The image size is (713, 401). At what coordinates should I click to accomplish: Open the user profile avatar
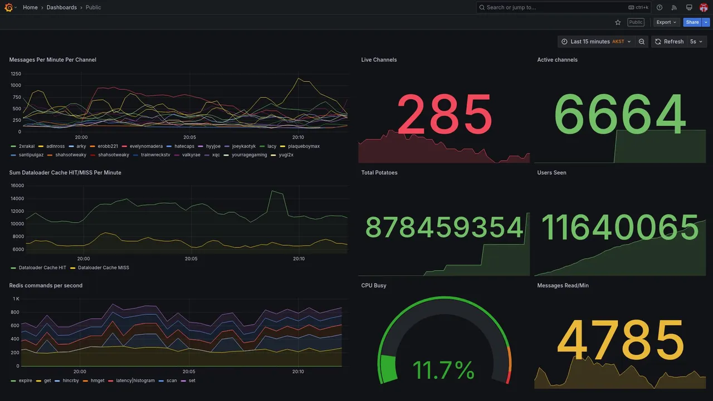704,7
